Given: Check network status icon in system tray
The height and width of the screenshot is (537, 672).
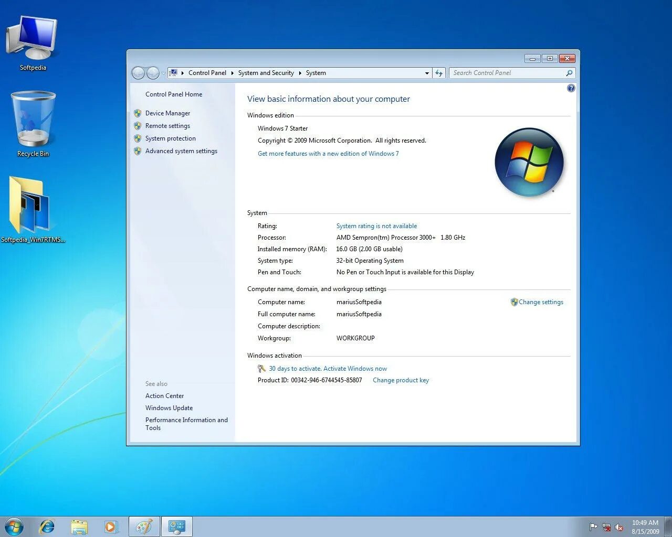Looking at the screenshot, I should (606, 527).
